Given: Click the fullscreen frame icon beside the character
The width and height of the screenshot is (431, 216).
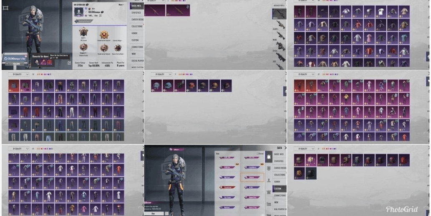Looking at the screenshot, I should [x=5, y=8].
